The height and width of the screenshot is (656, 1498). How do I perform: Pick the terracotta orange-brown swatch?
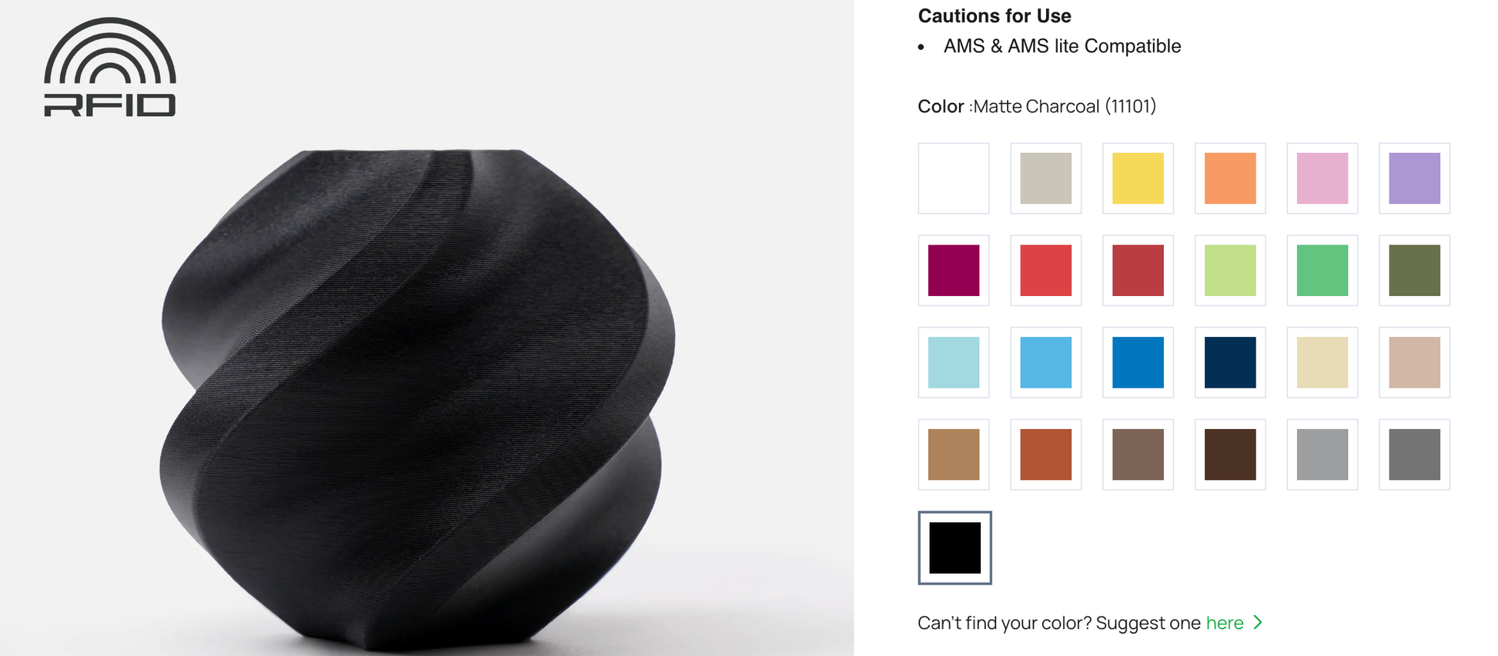coord(1046,455)
